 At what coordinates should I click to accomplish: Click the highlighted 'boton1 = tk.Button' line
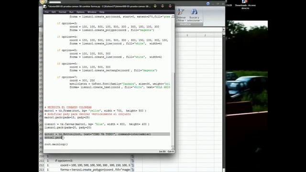[98, 134]
